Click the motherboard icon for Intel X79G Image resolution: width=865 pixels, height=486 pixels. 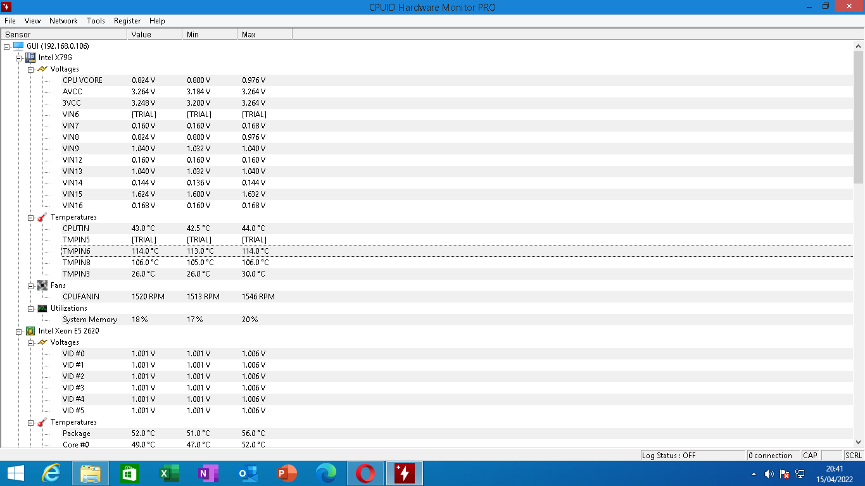[30, 58]
